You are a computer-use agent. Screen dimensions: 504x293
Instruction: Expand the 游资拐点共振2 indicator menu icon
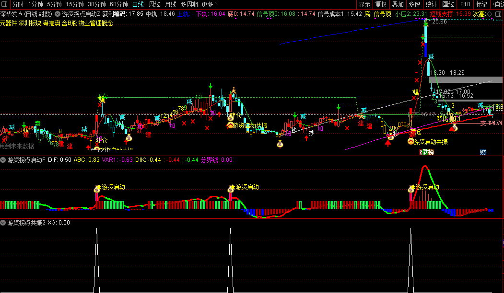3,223
